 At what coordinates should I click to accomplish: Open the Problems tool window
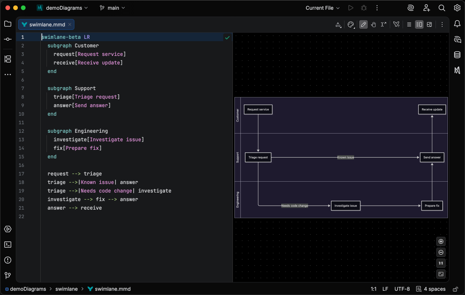point(8,260)
